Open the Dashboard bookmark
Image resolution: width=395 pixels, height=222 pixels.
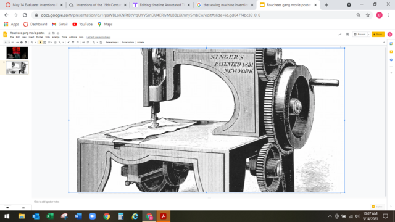coord(35,24)
